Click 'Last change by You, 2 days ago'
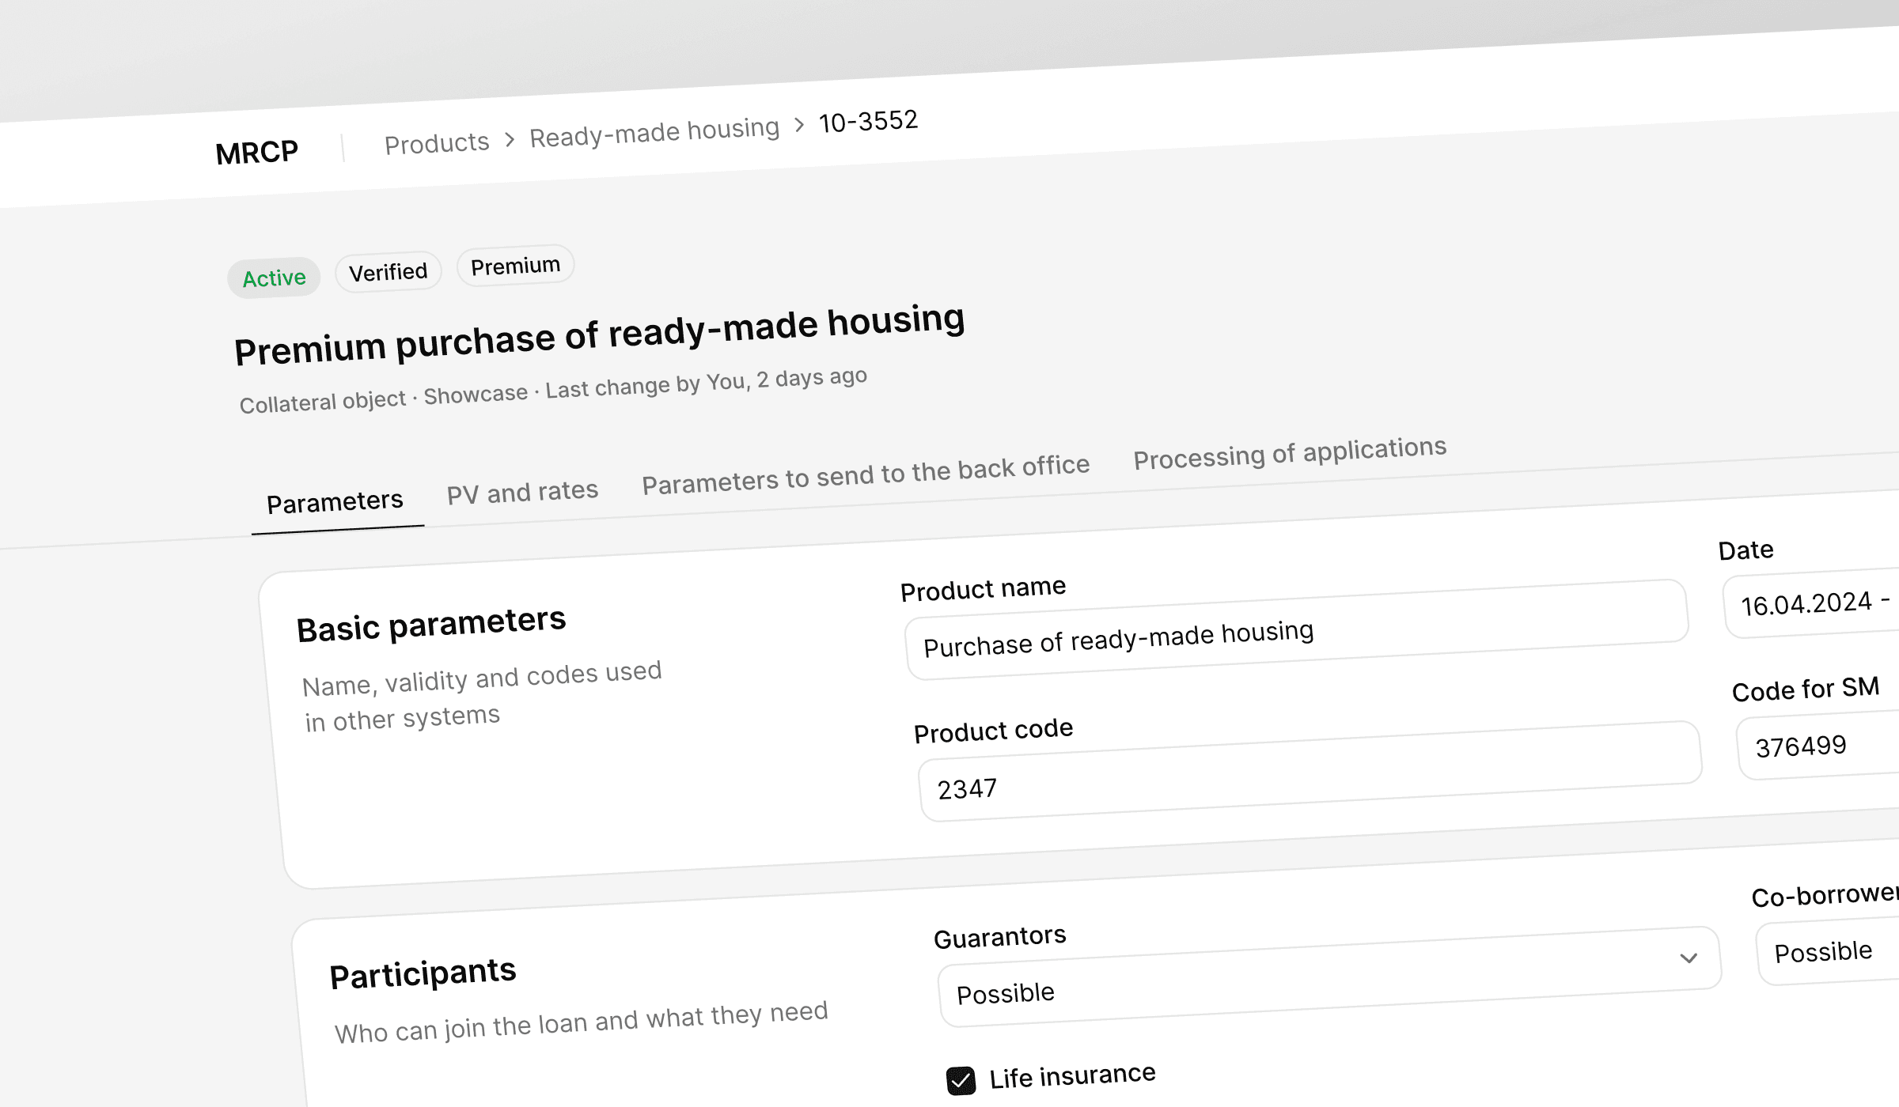 (707, 382)
